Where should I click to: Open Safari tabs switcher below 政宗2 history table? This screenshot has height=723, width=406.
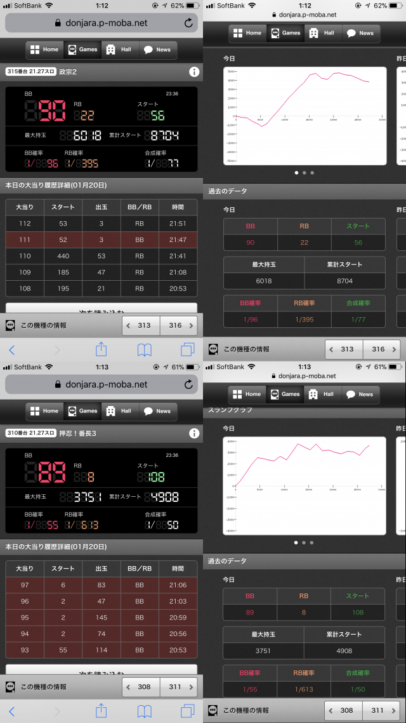(188, 349)
